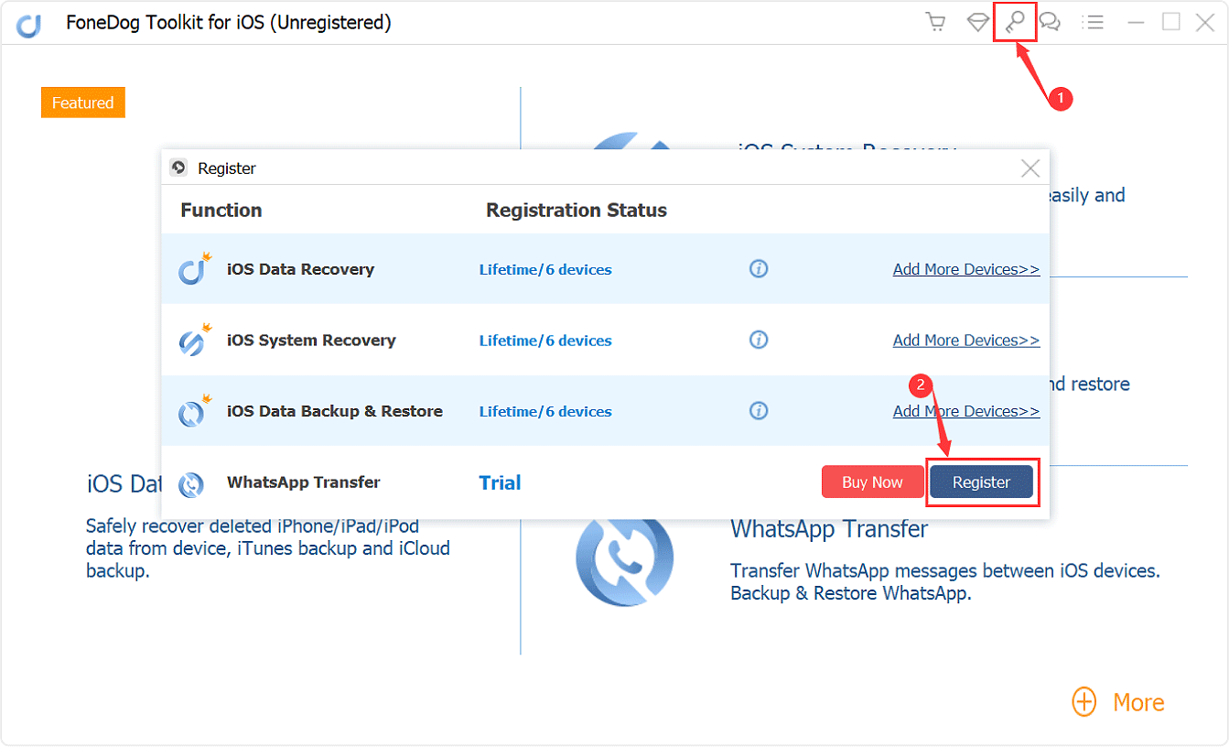
Task: Select the WhatsApp Transfer row label in dialog
Action: [304, 482]
